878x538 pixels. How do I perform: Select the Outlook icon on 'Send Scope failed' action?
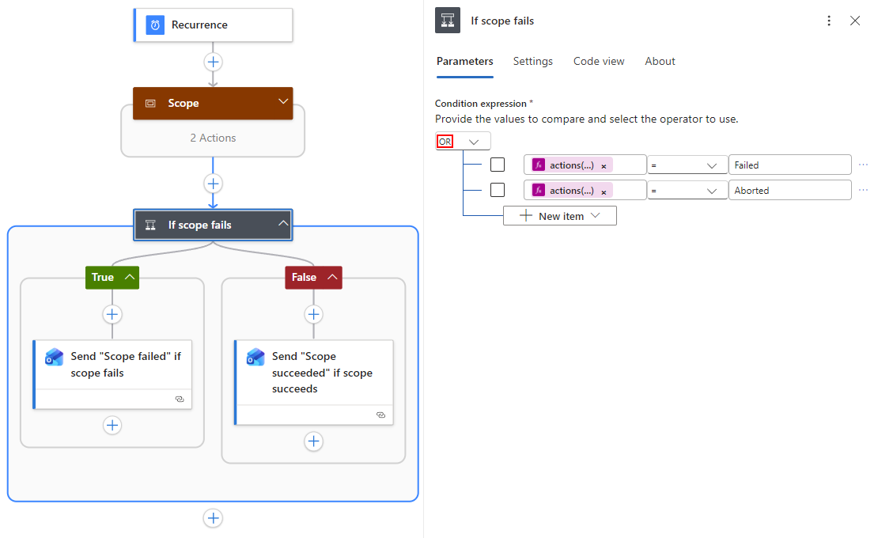coord(53,356)
